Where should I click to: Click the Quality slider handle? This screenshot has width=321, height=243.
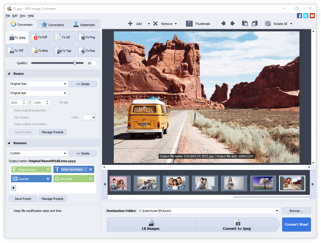[75, 63]
